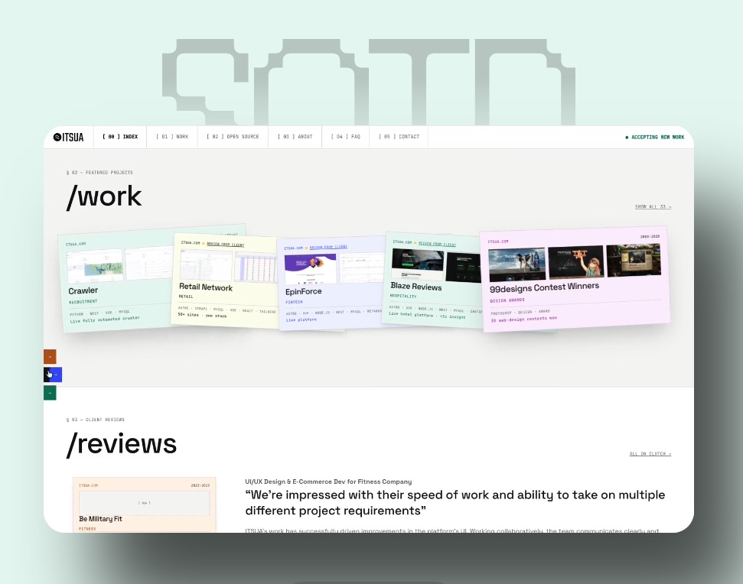Open Retail Network review from client link
The image size is (743, 584).
coord(226,245)
